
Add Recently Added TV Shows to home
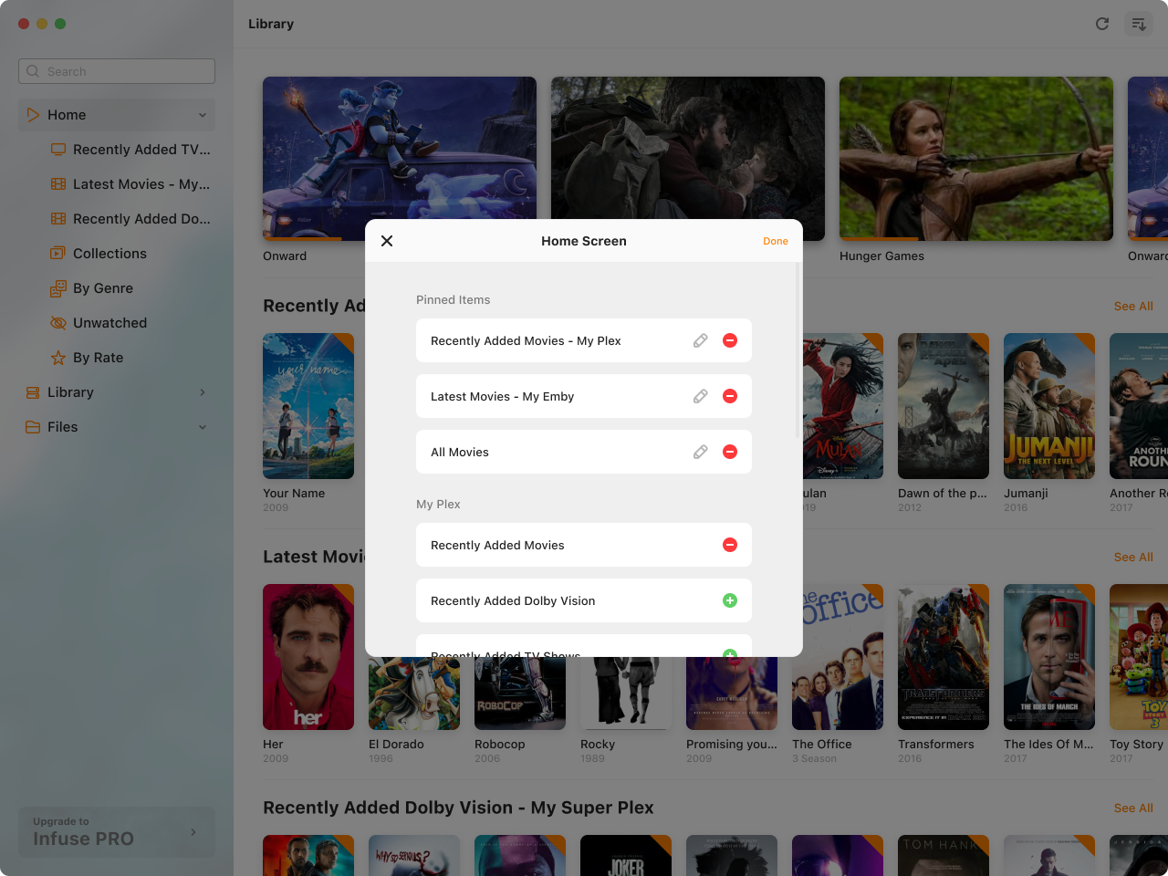pos(730,653)
